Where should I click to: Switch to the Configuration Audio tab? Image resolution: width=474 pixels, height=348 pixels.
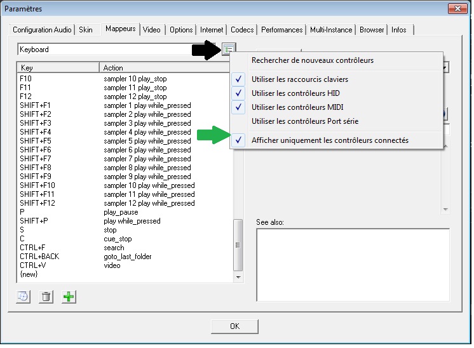(43, 30)
